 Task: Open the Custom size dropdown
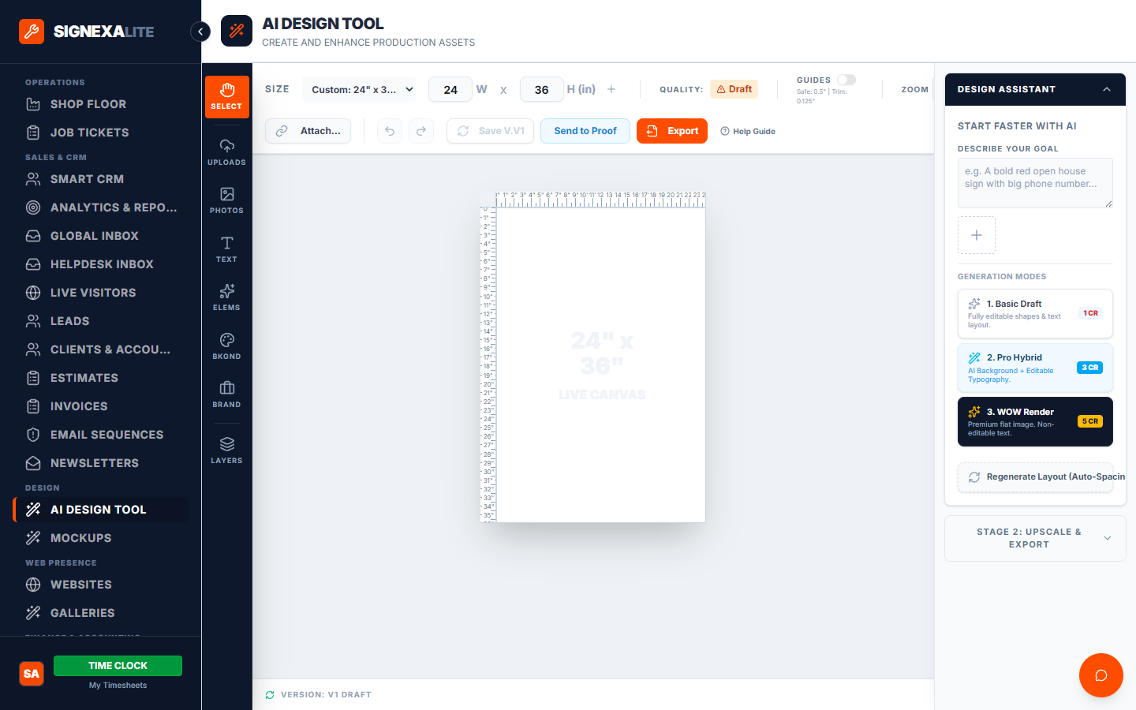coord(359,90)
